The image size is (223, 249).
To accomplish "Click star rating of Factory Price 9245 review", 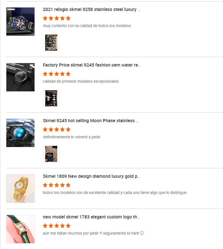I will (57, 74).
